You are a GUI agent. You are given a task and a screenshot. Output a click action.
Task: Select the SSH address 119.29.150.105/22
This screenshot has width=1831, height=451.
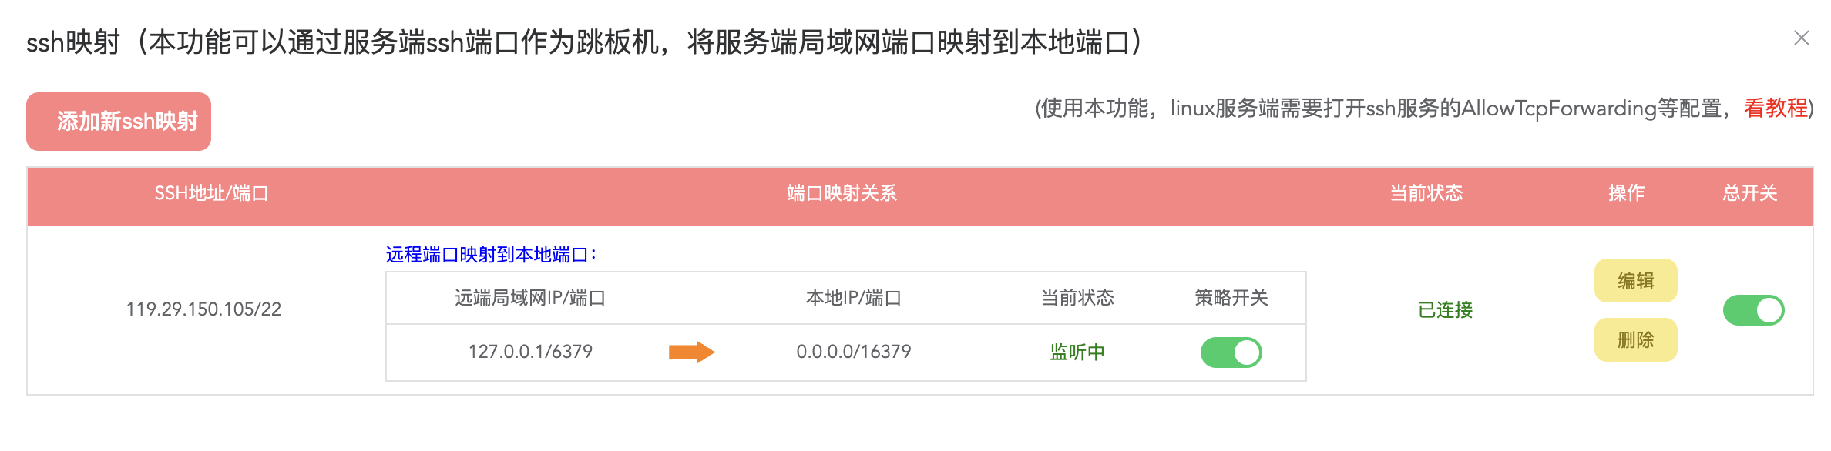[x=203, y=309]
